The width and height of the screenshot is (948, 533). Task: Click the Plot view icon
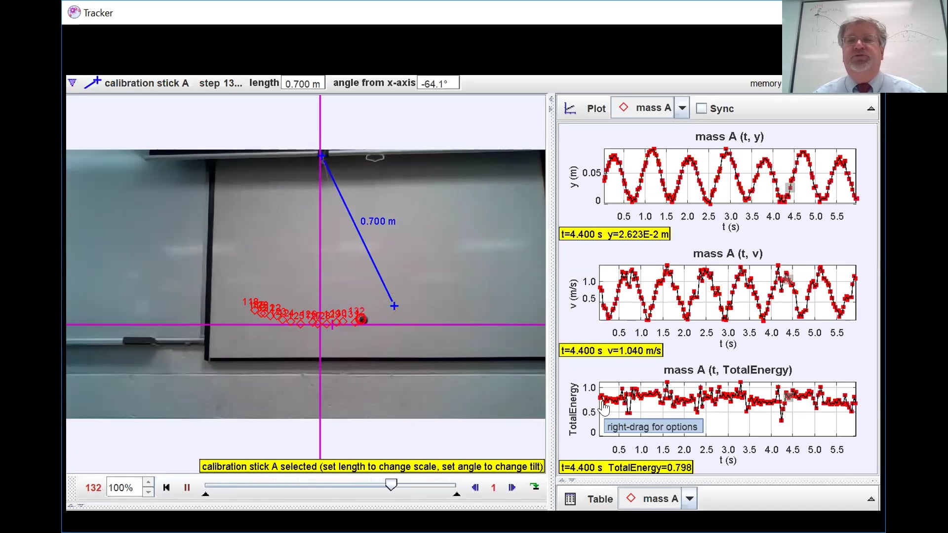pyautogui.click(x=570, y=109)
